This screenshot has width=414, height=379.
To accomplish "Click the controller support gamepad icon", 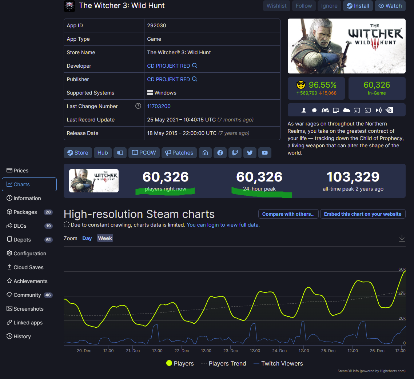I will tap(325, 110).
